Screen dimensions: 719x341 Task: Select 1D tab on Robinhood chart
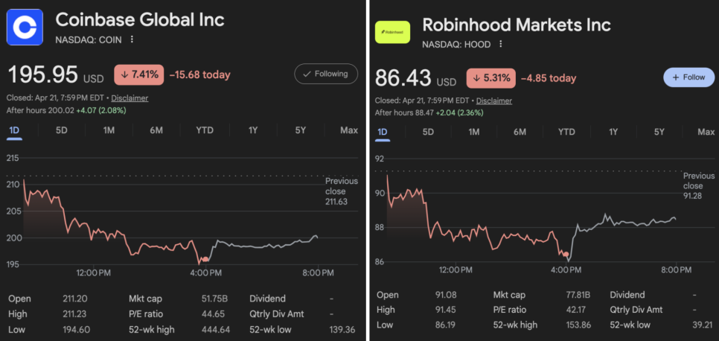[383, 132]
